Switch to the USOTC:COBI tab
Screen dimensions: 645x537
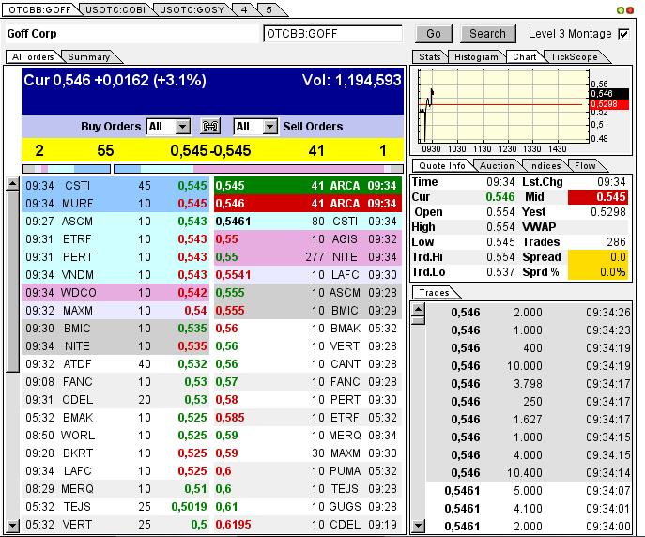tap(115, 10)
